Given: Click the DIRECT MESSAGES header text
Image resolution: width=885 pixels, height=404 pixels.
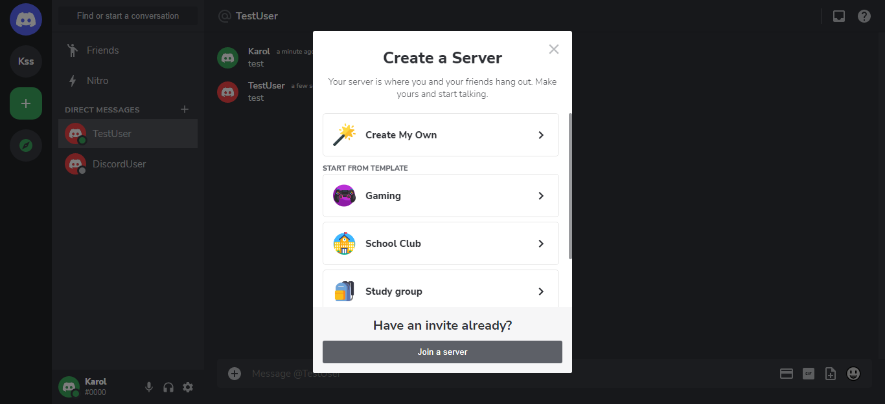Looking at the screenshot, I should coord(102,110).
